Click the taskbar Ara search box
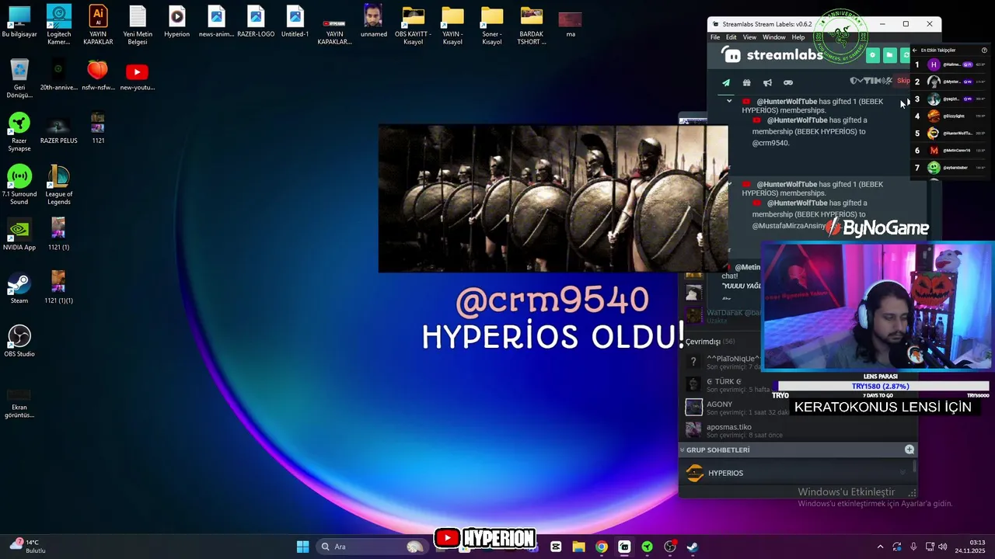The image size is (995, 559). click(372, 547)
